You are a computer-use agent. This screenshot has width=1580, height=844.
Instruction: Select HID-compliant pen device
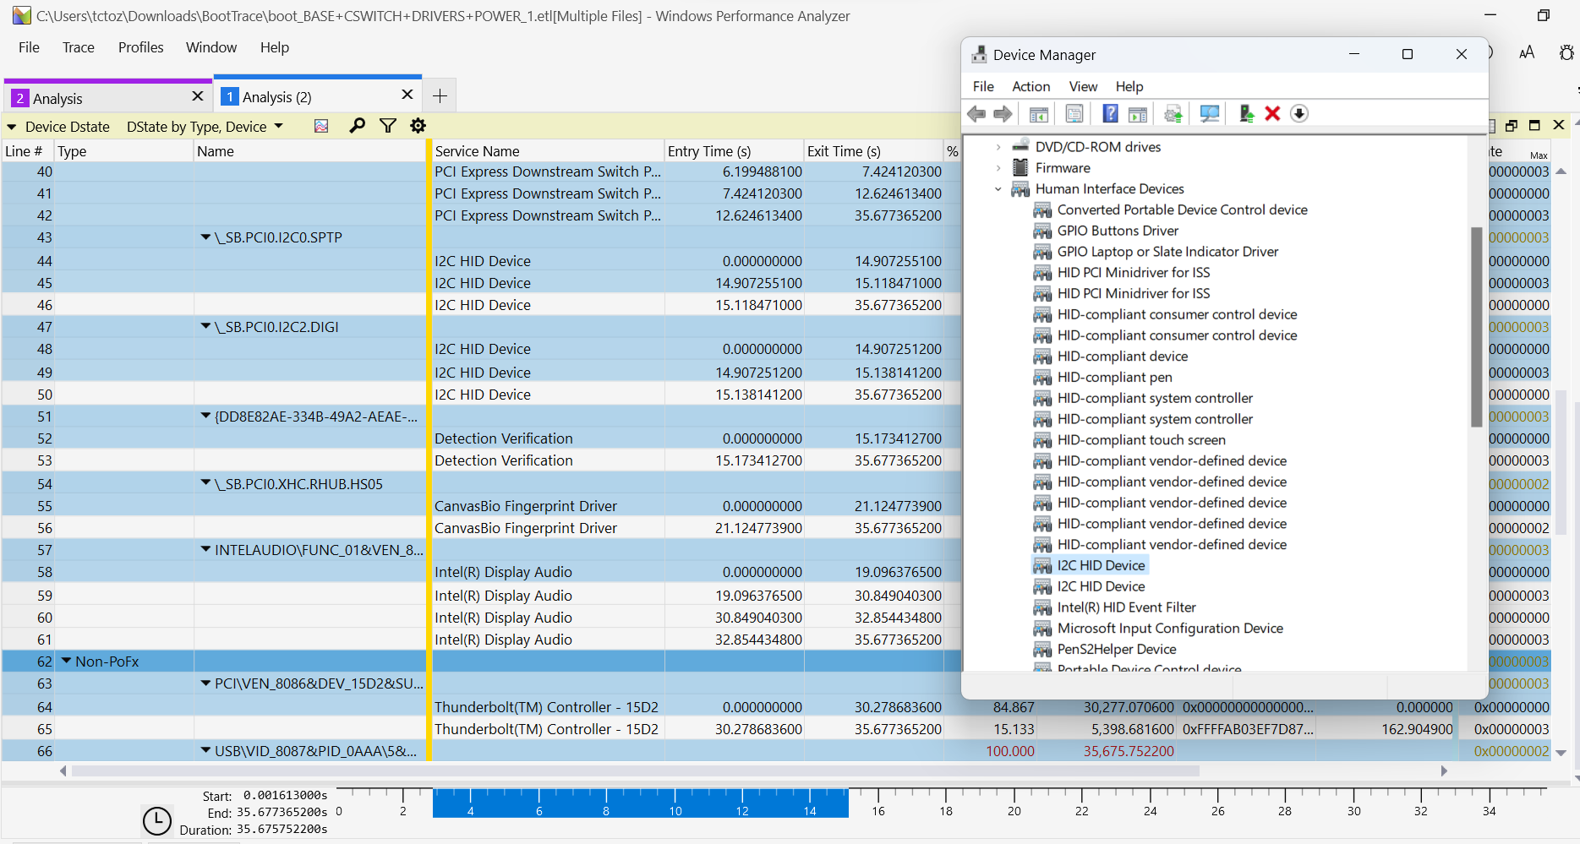tap(1114, 378)
